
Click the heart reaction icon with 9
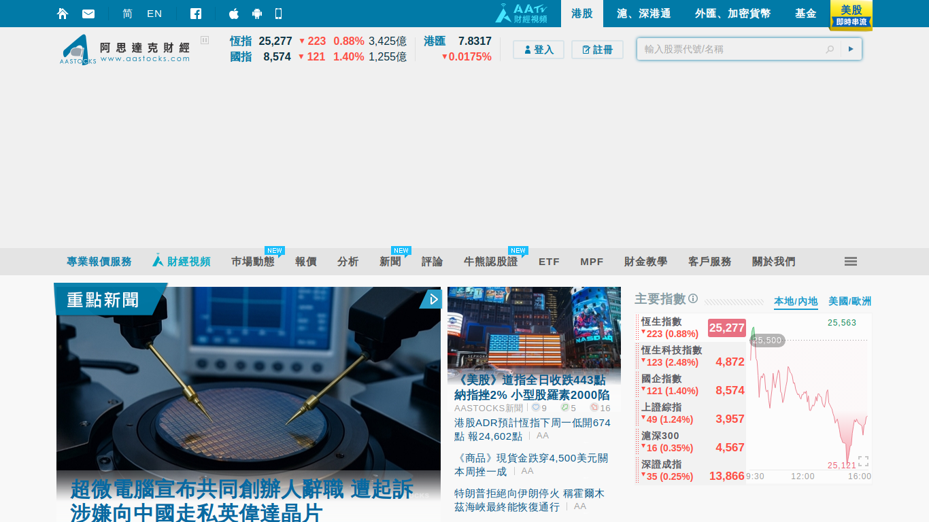[536, 408]
